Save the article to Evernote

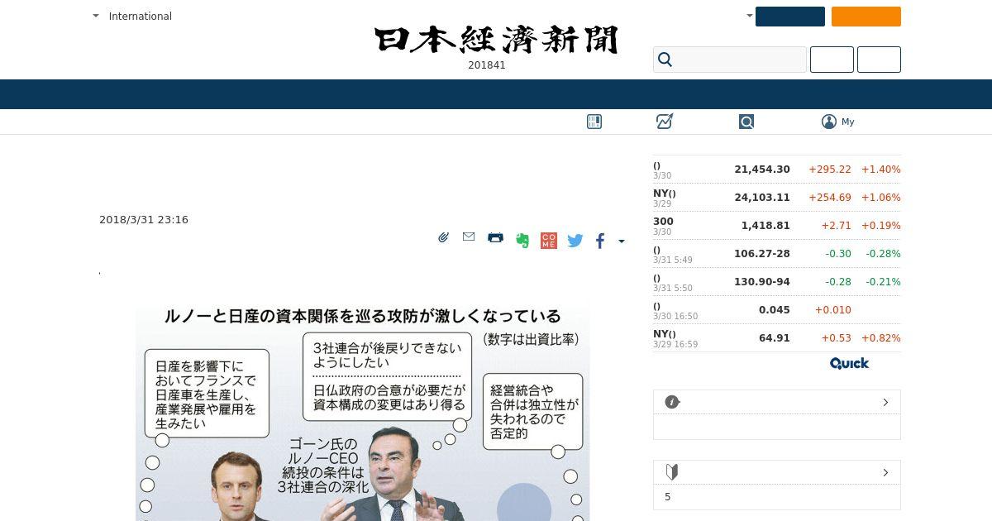pos(522,240)
